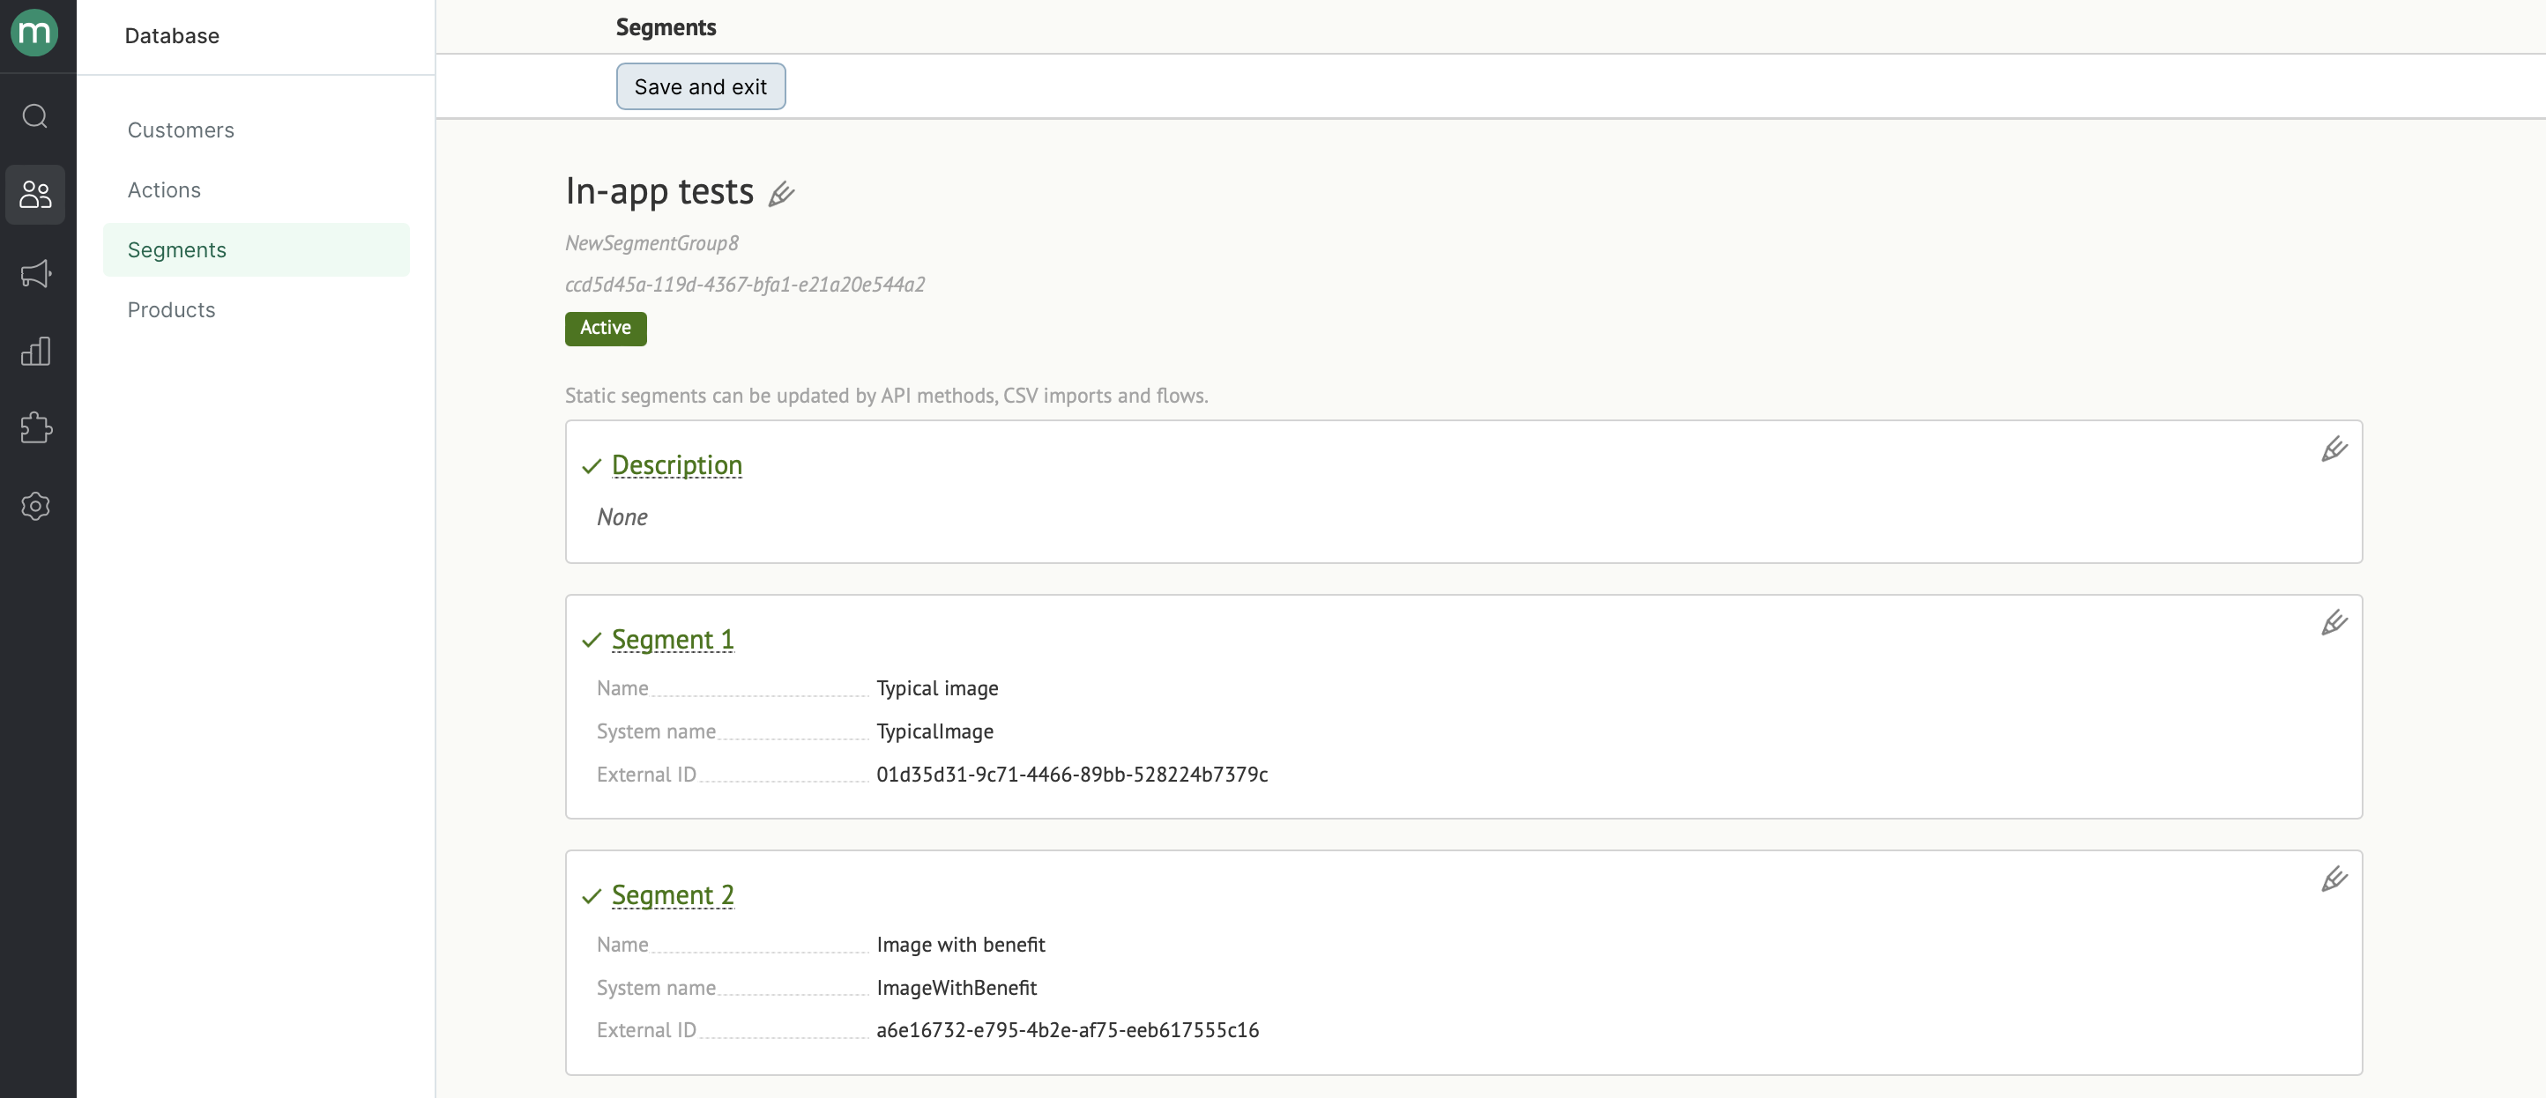Click the Segment 2 checkmark icon
Screen dimensions: 2546x1098
[591, 896]
